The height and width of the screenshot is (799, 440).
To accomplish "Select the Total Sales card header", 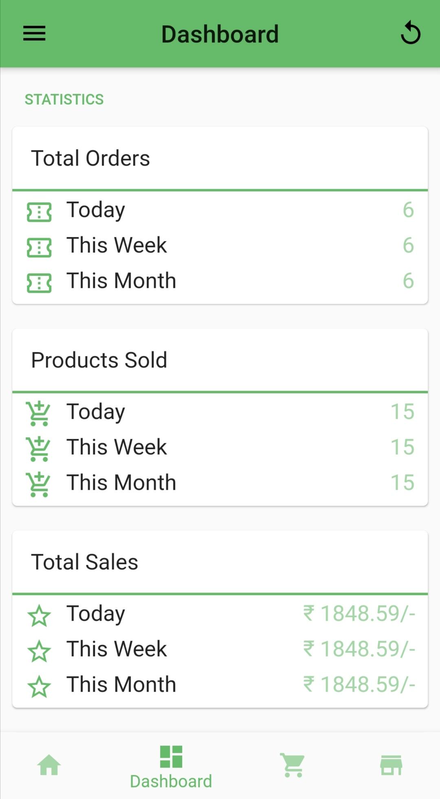I will (x=220, y=562).
